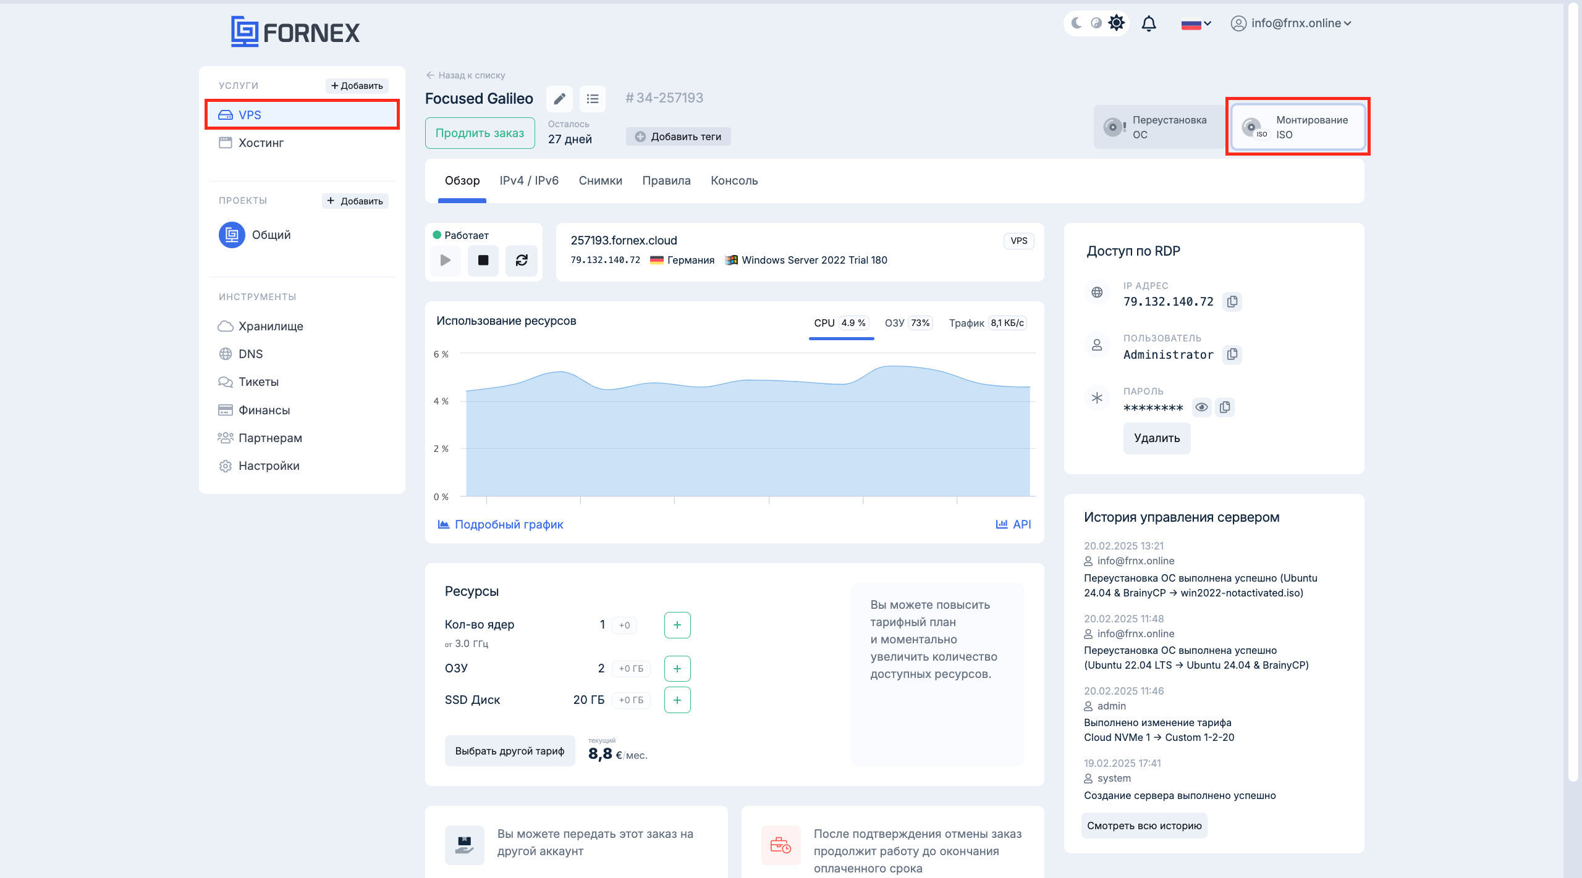Click Удалить in RDP access
The width and height of the screenshot is (1582, 878).
tap(1157, 438)
